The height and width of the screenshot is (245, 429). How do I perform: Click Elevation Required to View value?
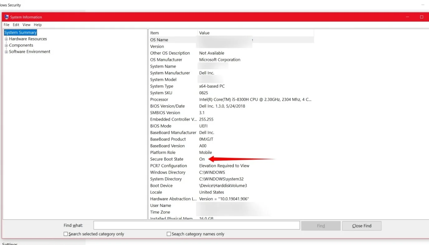224,166
